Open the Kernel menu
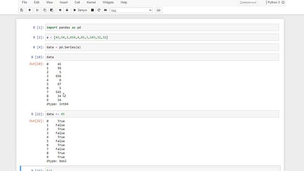Viewport: 304px width, 171px height. pyautogui.click(x=91, y=2)
